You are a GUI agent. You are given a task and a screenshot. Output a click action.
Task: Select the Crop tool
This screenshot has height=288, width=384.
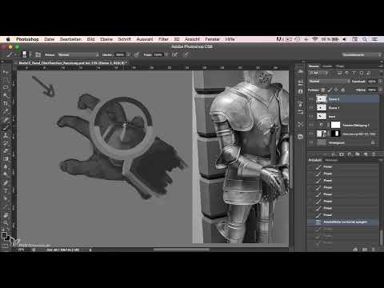click(5, 103)
